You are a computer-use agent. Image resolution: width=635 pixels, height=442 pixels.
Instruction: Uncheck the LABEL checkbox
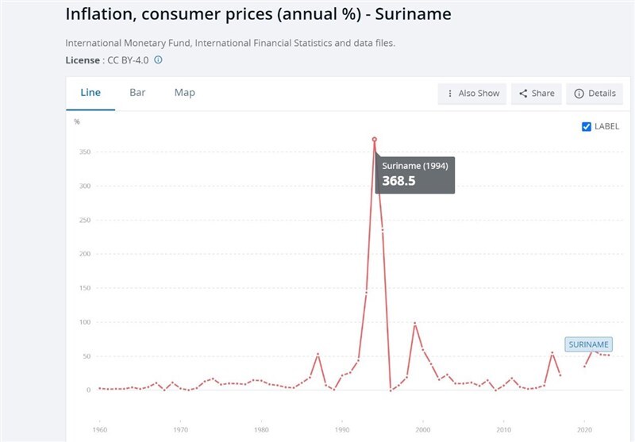(x=587, y=126)
